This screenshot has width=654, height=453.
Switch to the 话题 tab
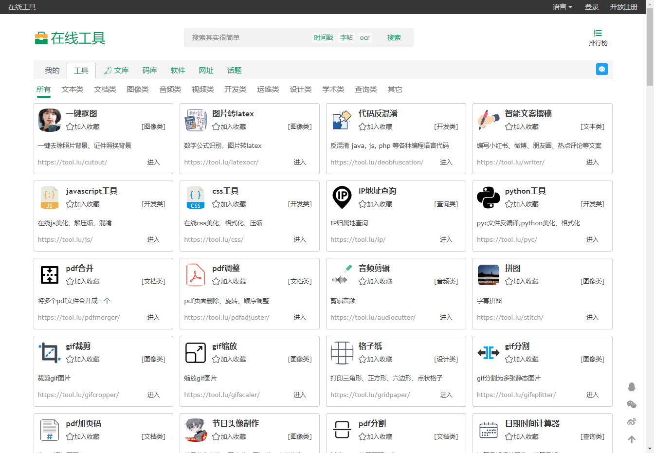coord(234,71)
